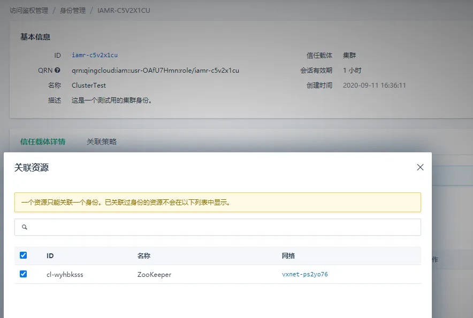The width and height of the screenshot is (473, 318).
Task: Select the 信任载体详情 tab
Action: 43,142
